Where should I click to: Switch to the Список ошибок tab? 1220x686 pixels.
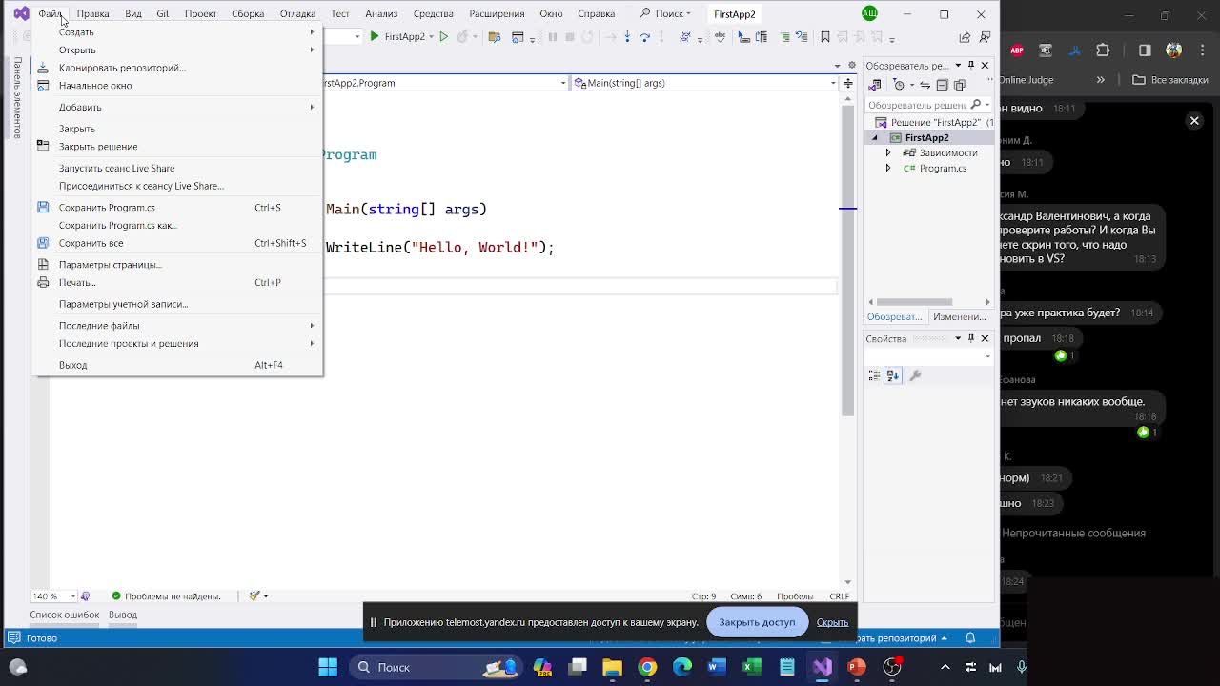(x=64, y=615)
